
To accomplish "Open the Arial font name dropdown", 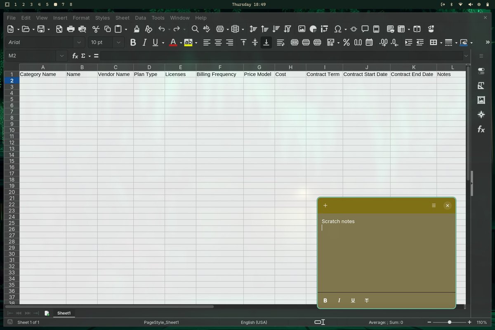I will click(x=79, y=42).
